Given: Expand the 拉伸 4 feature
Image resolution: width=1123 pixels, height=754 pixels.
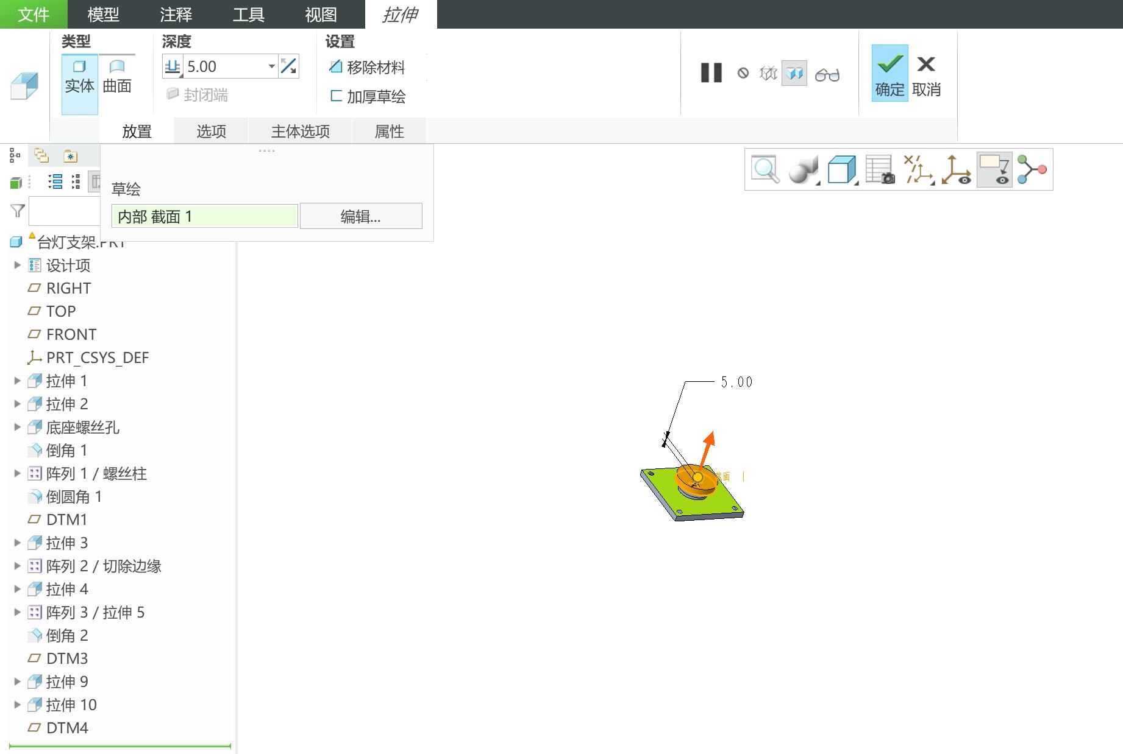Looking at the screenshot, I should (x=17, y=589).
